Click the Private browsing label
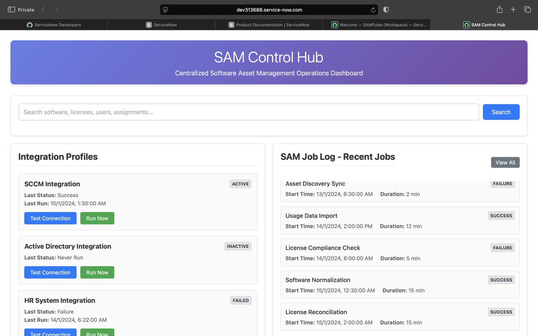 [26, 9]
